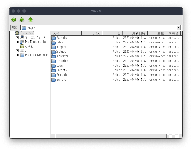The width and height of the screenshot is (192, 150).
Task: Click the green back arrow
Action: [13, 19]
